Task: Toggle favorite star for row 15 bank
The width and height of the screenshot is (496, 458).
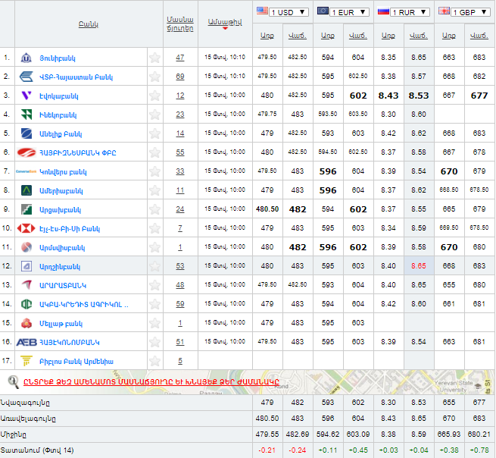Action: [x=154, y=323]
